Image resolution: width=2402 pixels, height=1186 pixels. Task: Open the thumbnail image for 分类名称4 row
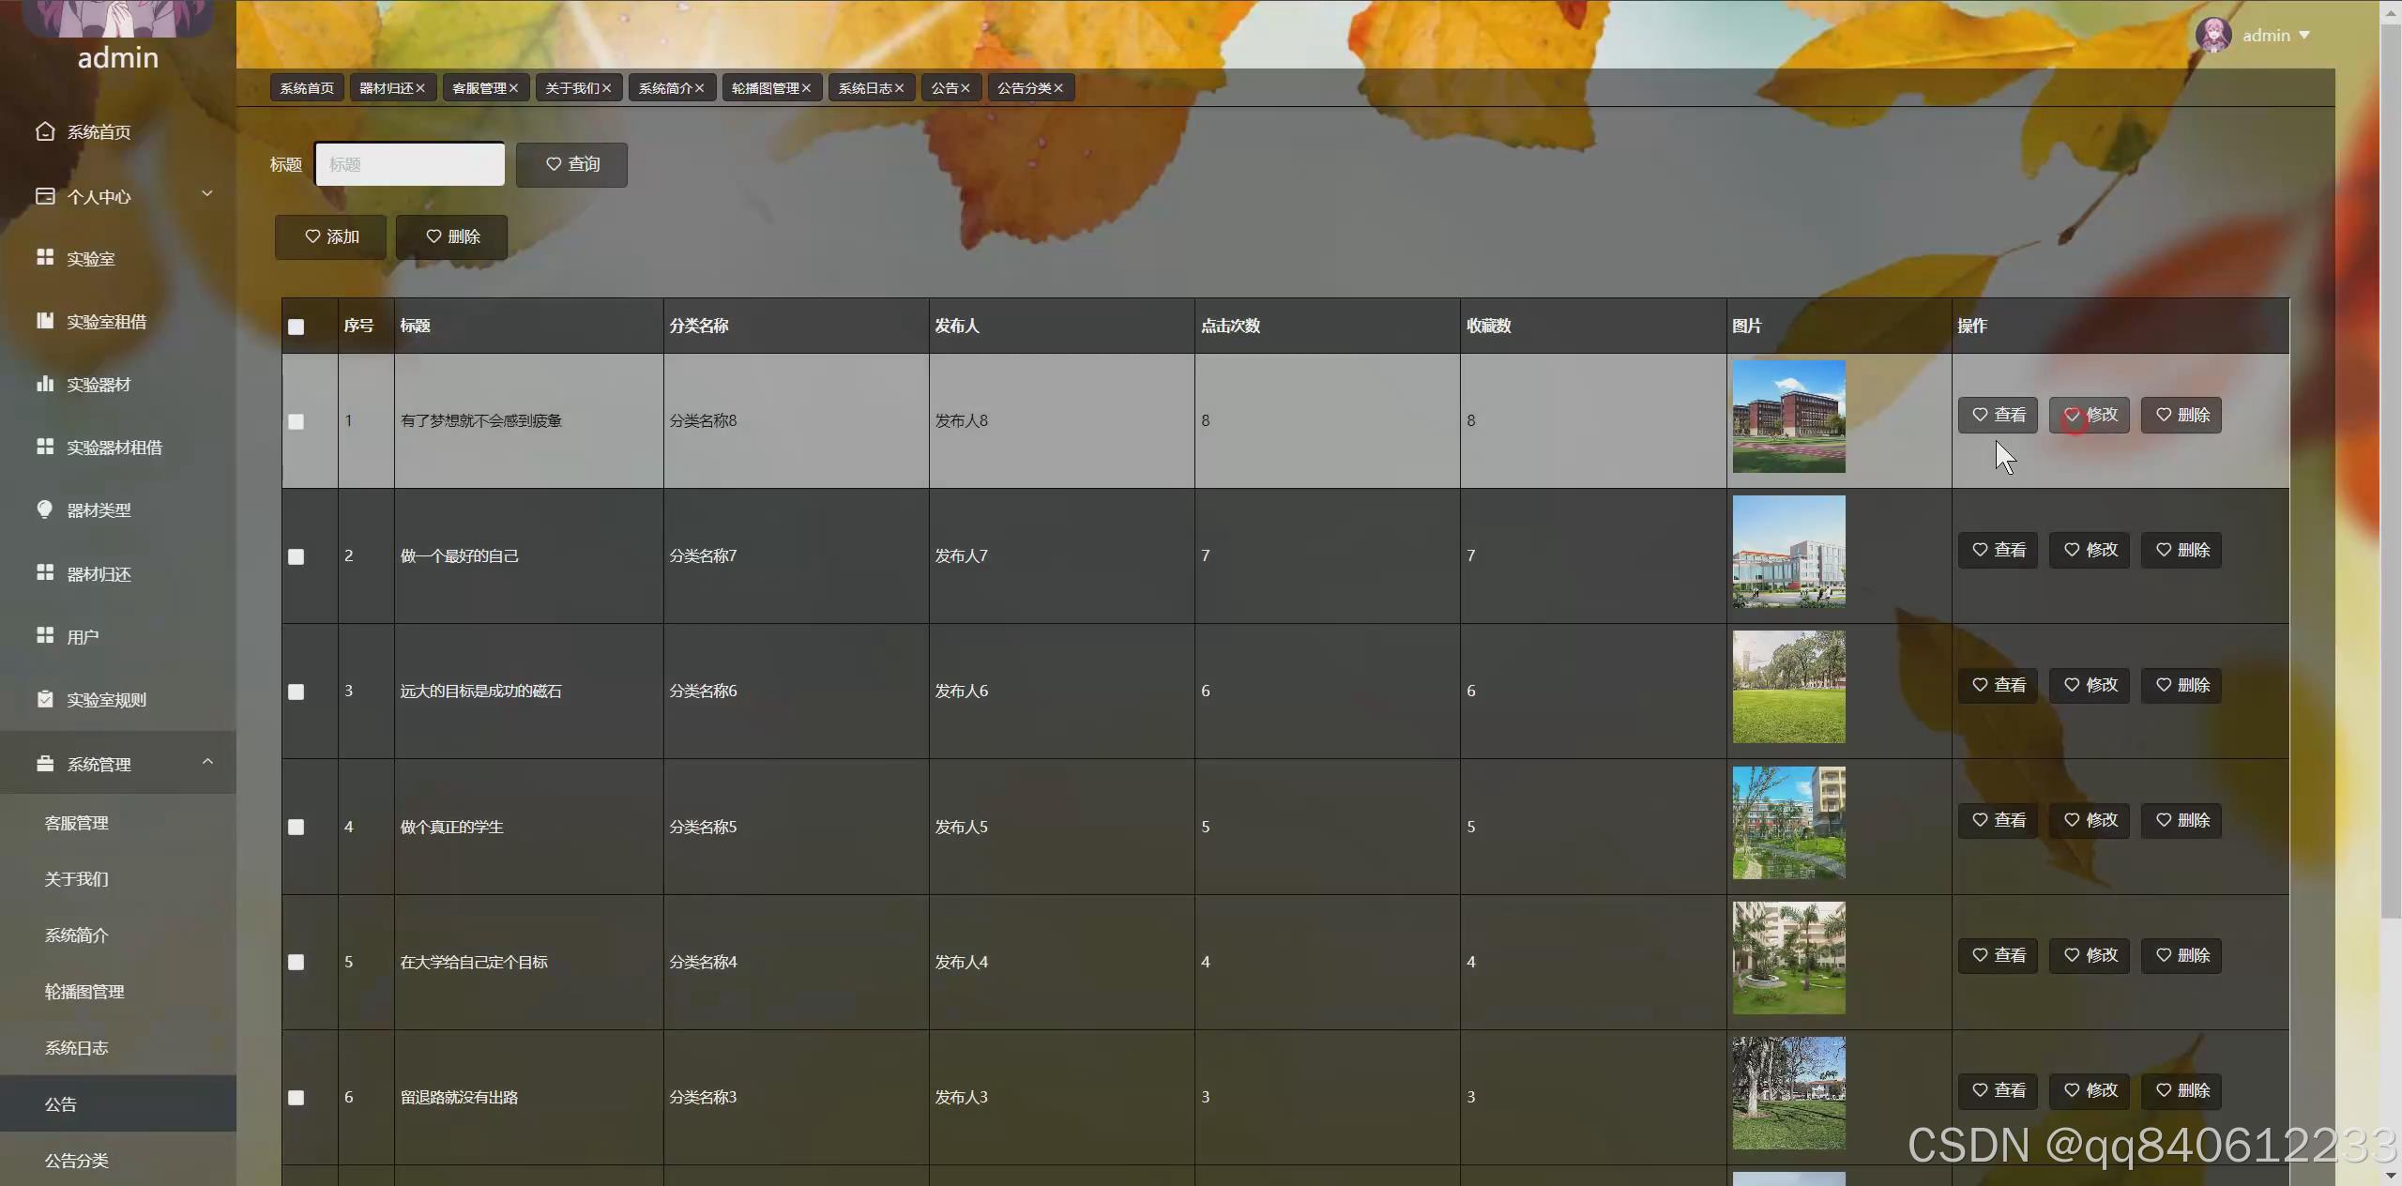point(1788,958)
